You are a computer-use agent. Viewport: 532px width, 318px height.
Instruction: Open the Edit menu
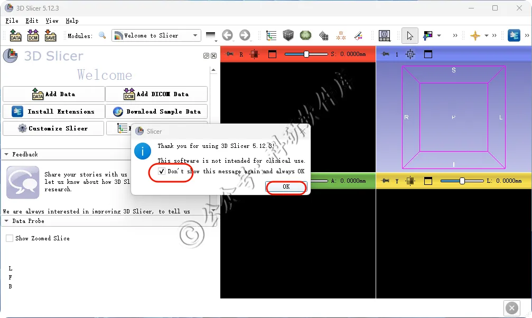tap(32, 21)
